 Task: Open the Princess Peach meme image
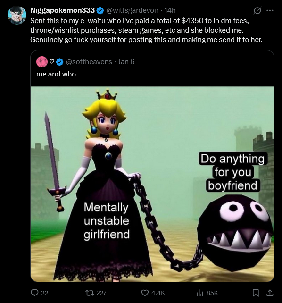tap(152, 184)
